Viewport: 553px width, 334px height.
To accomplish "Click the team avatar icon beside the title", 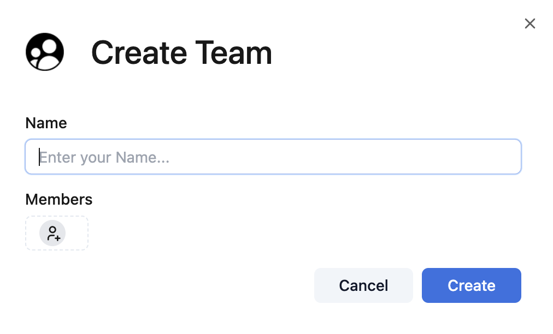I will pyautogui.click(x=45, y=51).
